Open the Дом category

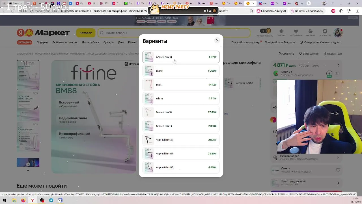[x=121, y=42]
